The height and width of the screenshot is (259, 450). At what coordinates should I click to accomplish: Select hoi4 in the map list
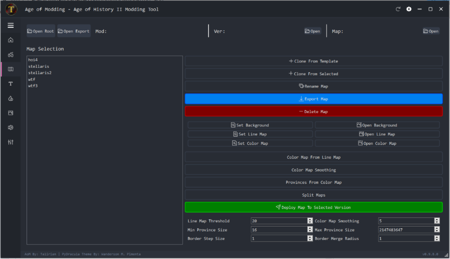tap(33, 60)
